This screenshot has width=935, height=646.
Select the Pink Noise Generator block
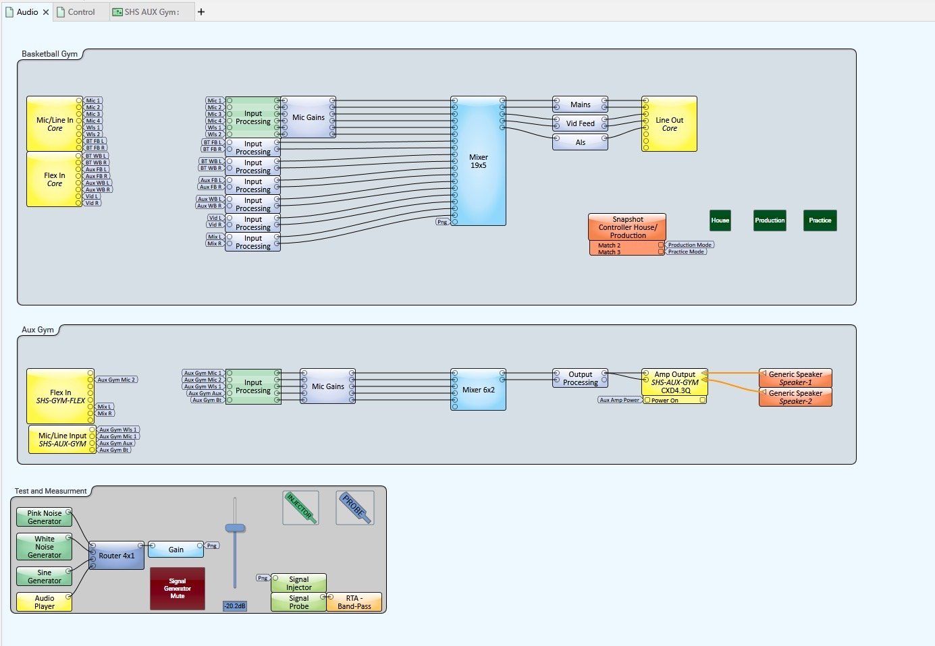point(45,517)
